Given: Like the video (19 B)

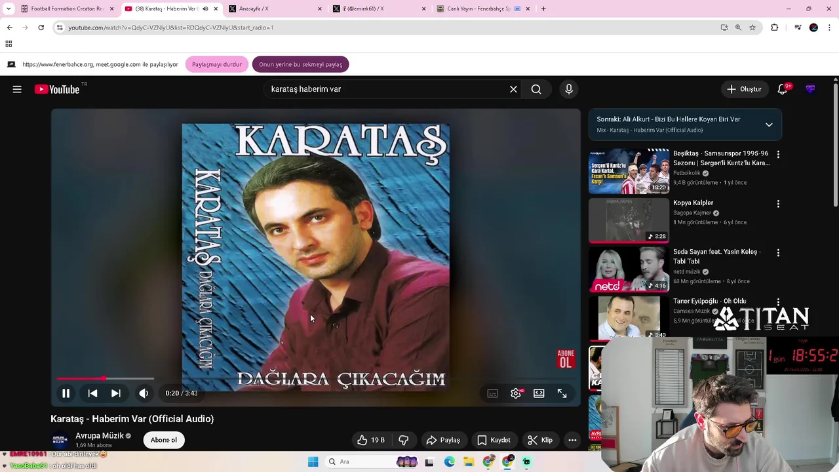Looking at the screenshot, I should 371,440.
